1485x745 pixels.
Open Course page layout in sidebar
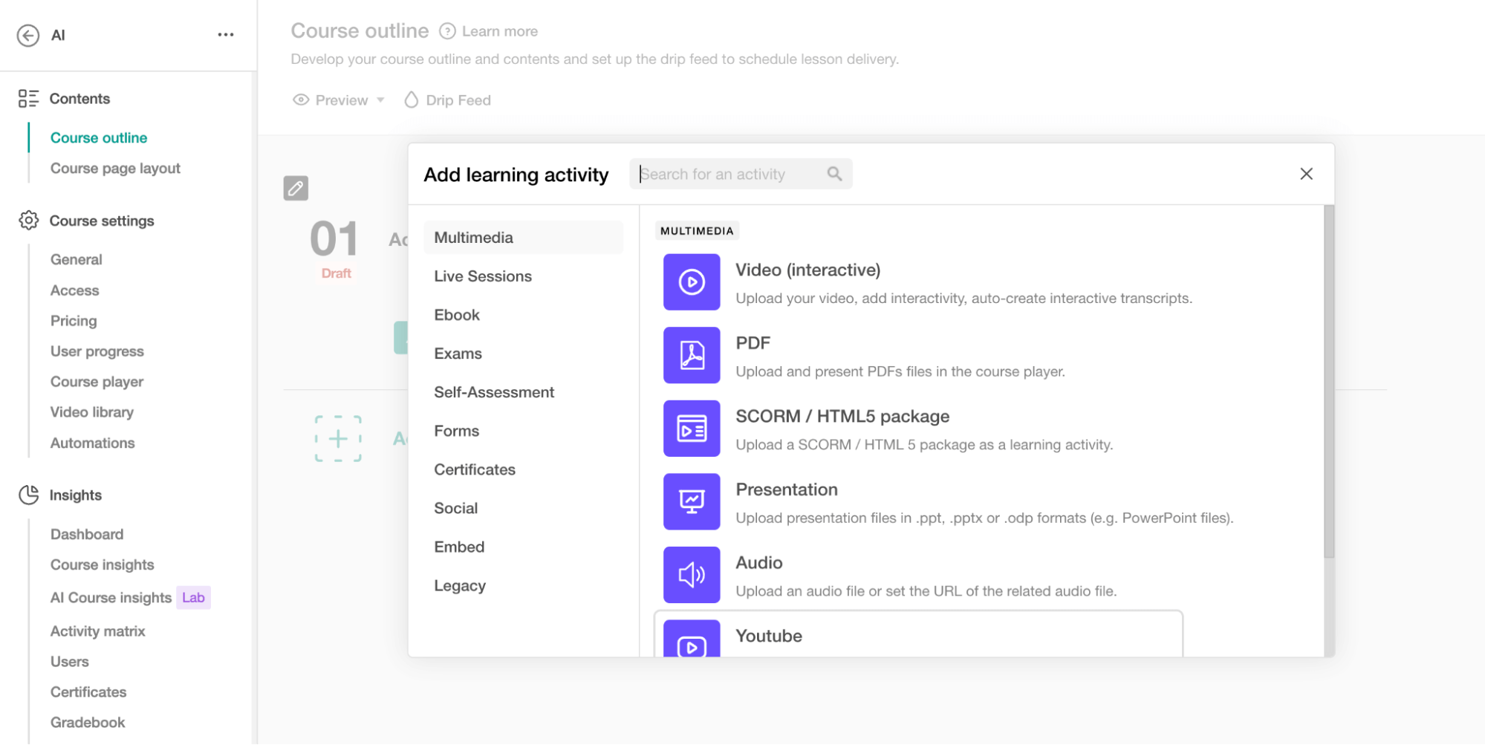coord(115,169)
